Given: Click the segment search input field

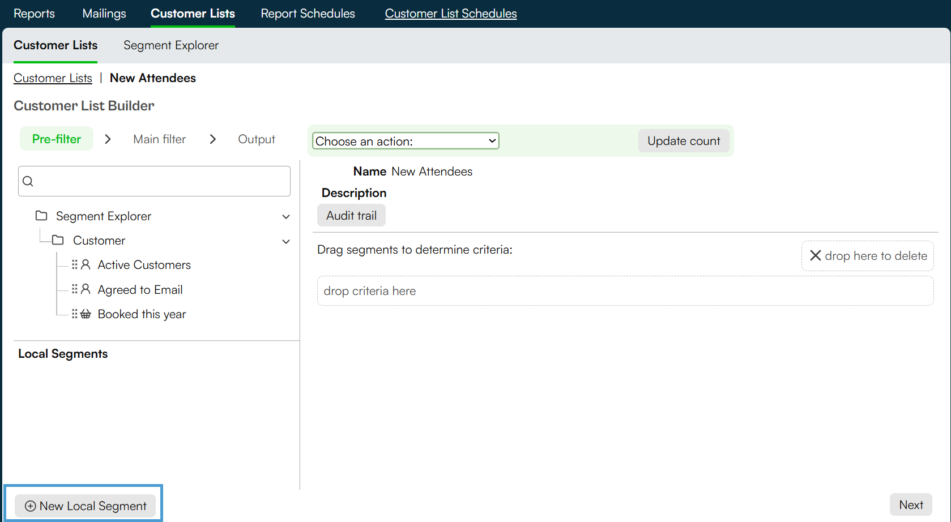Looking at the screenshot, I should 154,181.
